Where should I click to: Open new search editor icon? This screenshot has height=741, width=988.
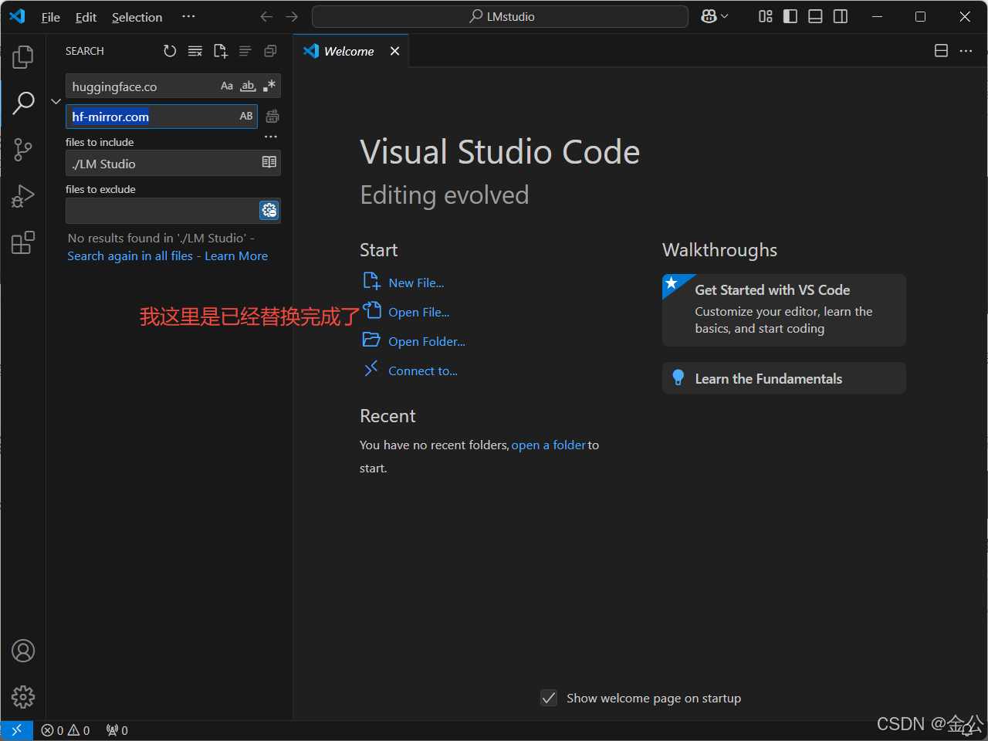tap(221, 51)
